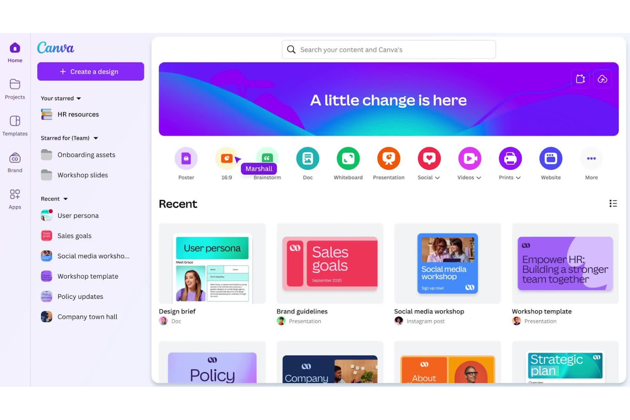Image resolution: width=630 pixels, height=420 pixels.
Task: Expand the Social dropdown chevron
Action: click(x=437, y=177)
